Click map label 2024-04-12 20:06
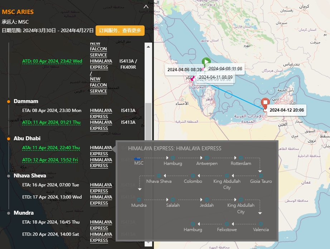Screen dimensions: 330x249 287,110
